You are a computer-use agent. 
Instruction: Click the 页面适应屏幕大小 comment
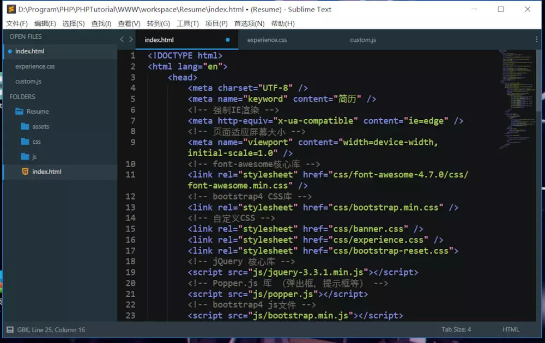point(247,132)
